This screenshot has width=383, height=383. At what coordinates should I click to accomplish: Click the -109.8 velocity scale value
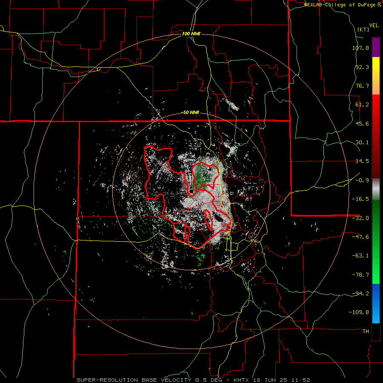coord(359,312)
